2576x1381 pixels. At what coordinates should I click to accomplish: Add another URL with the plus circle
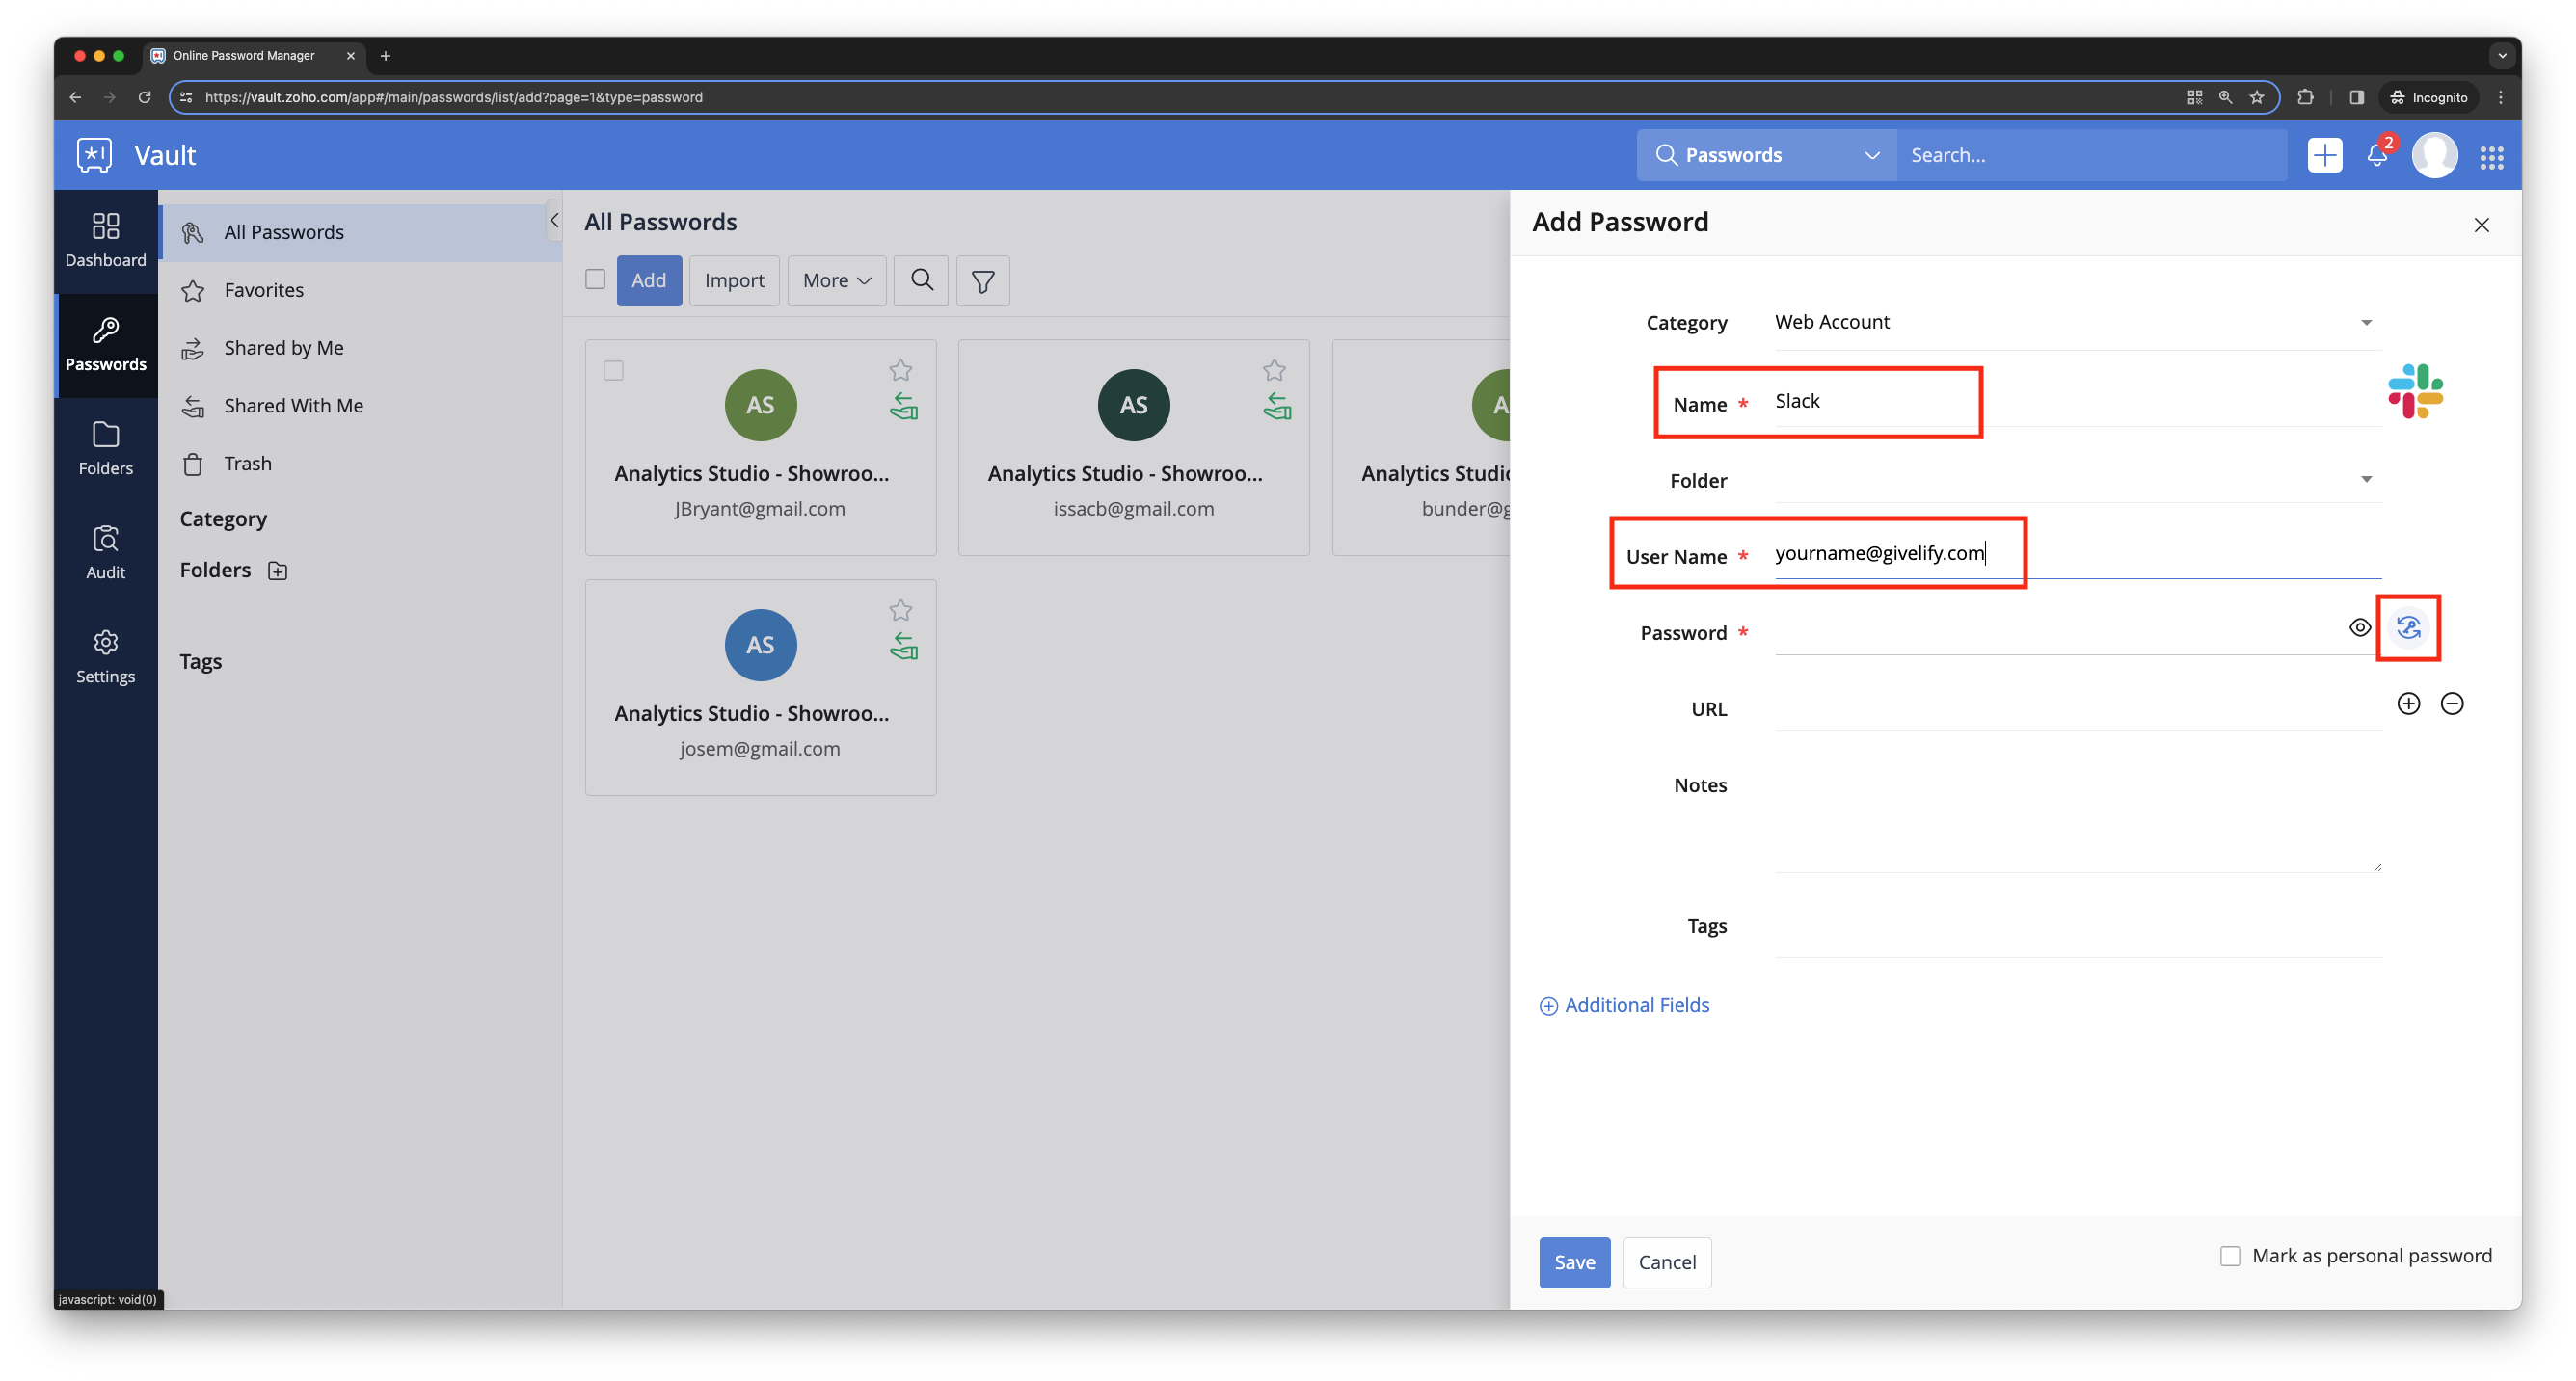point(2408,704)
